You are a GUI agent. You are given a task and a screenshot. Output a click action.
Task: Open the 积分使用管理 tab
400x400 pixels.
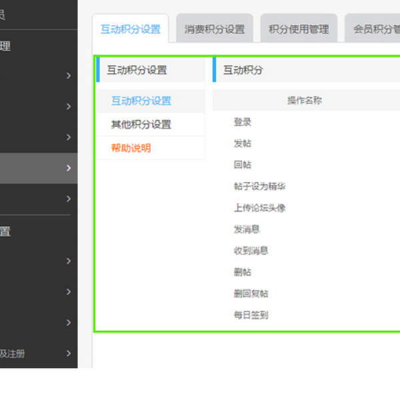click(298, 29)
